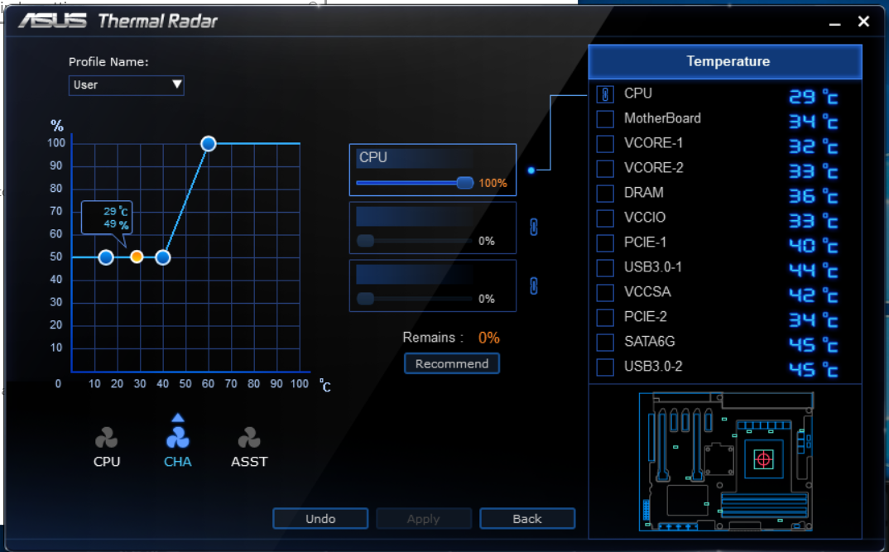Click the red crosshair on motherboard diagram
The height and width of the screenshot is (552, 889).
point(764,459)
